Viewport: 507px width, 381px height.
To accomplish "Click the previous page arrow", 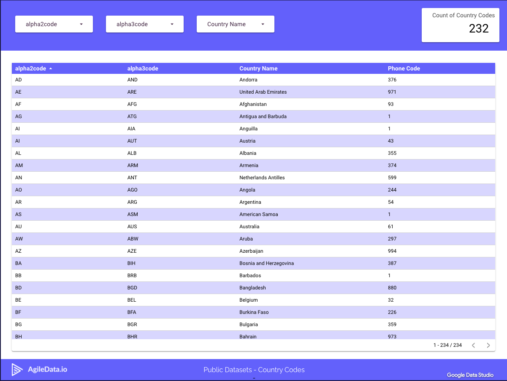I will click(473, 345).
